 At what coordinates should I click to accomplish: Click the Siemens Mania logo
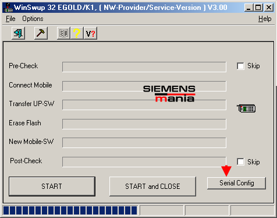pyautogui.click(x=169, y=94)
